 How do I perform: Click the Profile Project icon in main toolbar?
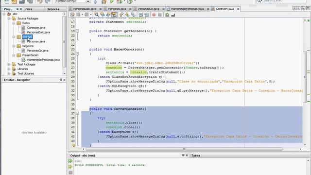[130, 1]
